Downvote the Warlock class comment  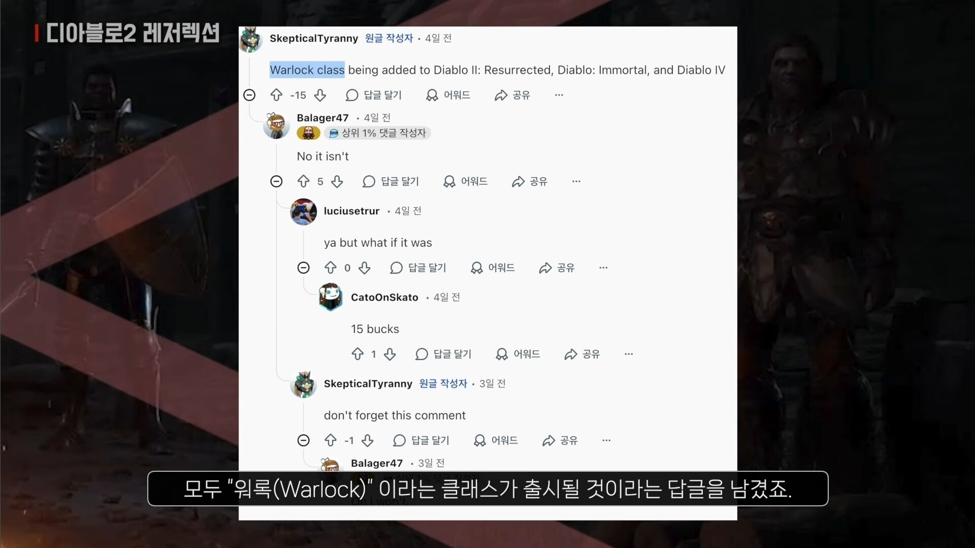320,95
